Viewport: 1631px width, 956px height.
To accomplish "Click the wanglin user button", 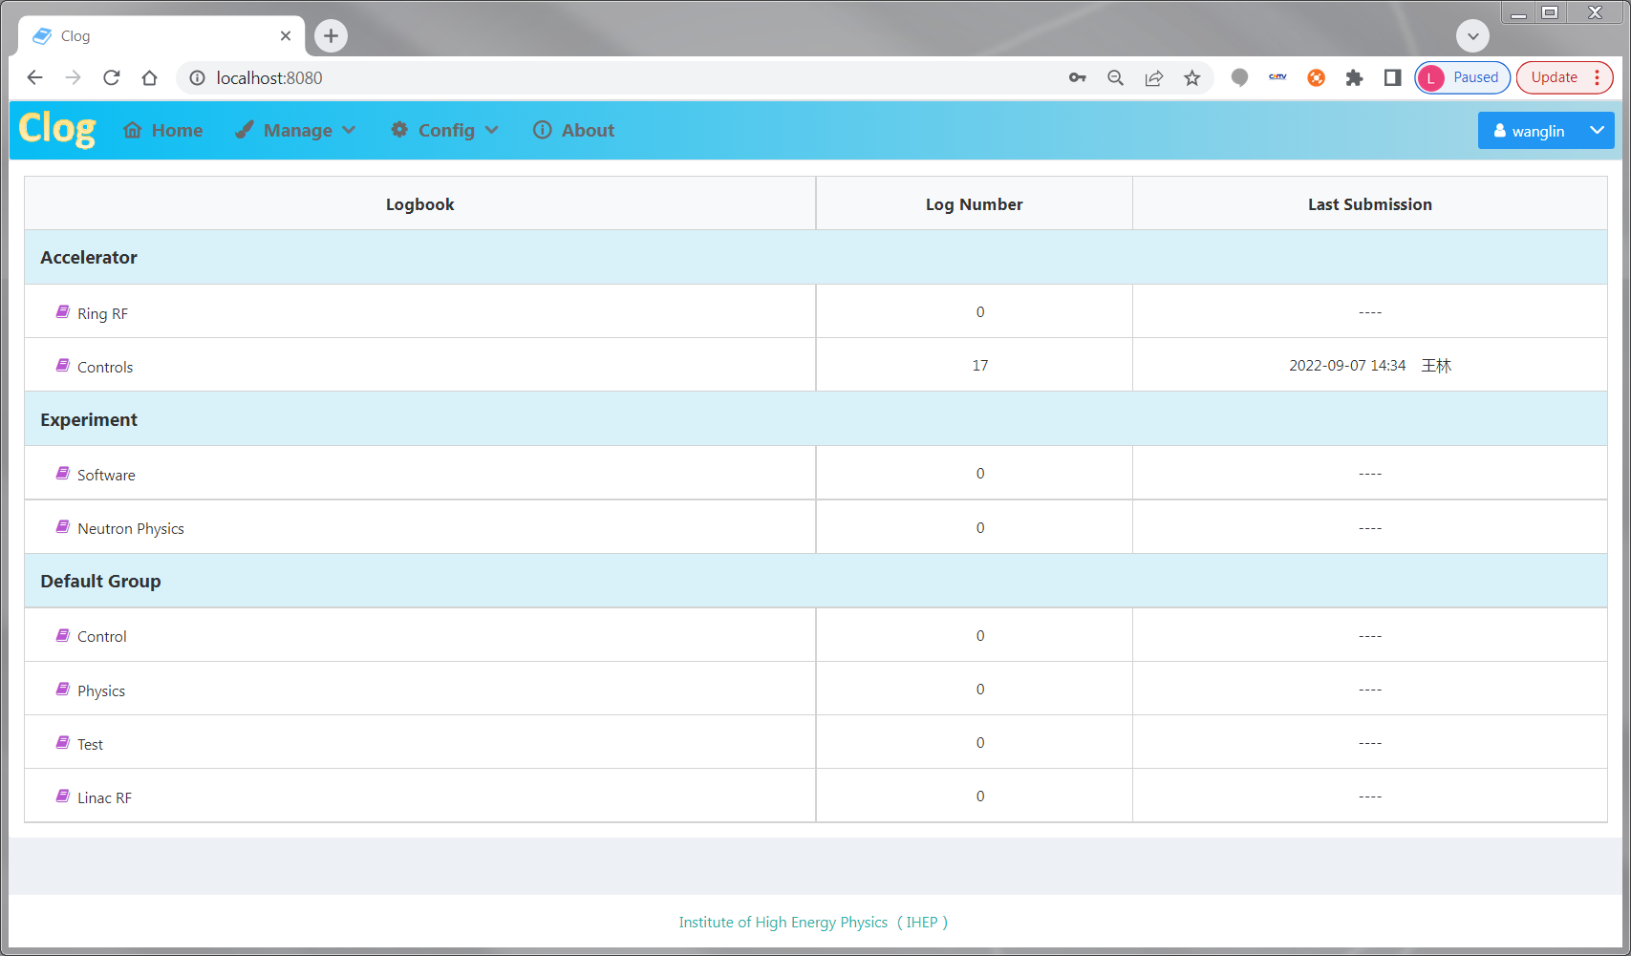I will click(x=1529, y=131).
